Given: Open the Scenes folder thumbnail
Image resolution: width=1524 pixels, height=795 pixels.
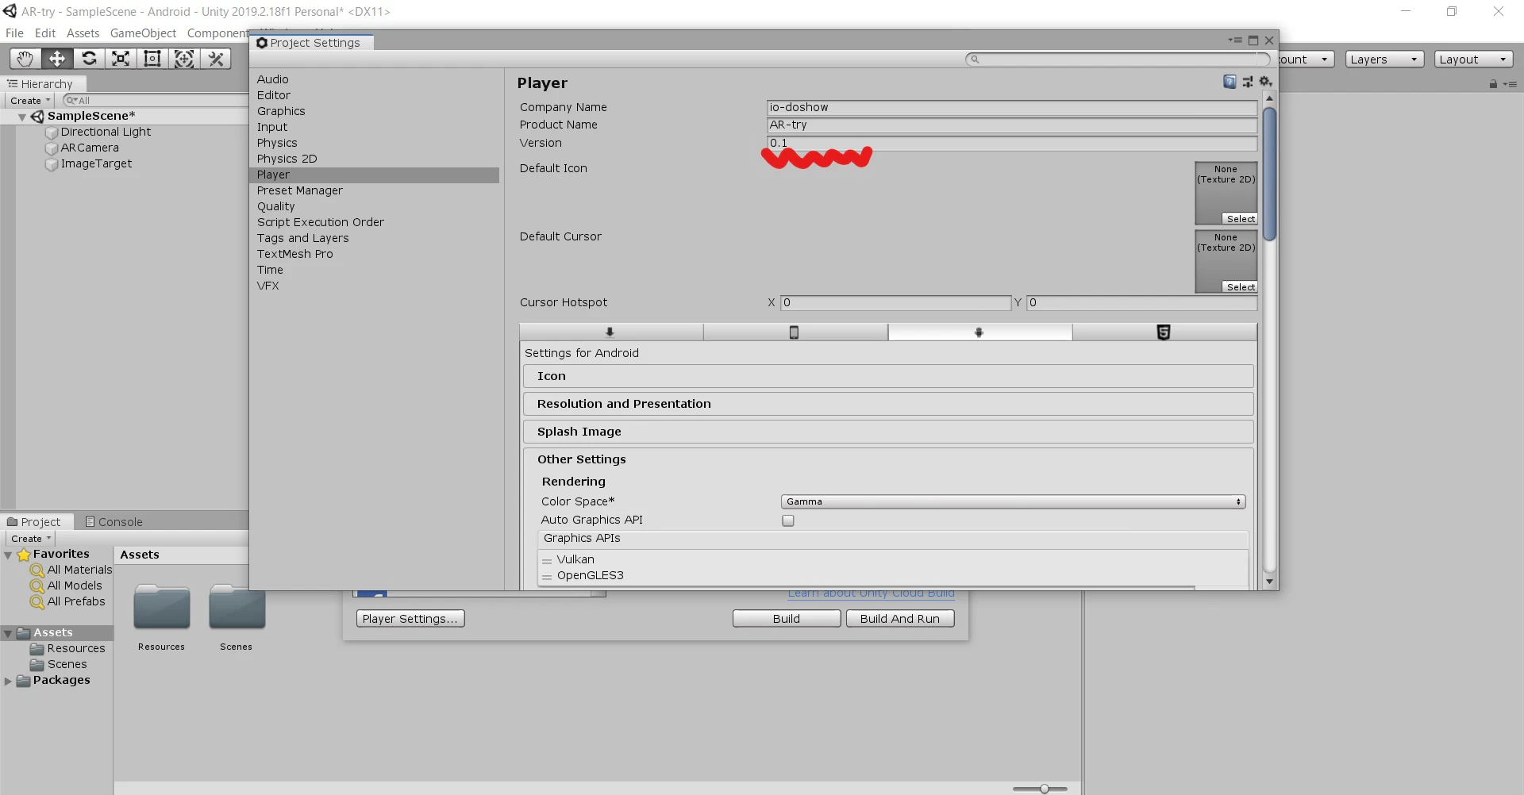Looking at the screenshot, I should click(237, 607).
